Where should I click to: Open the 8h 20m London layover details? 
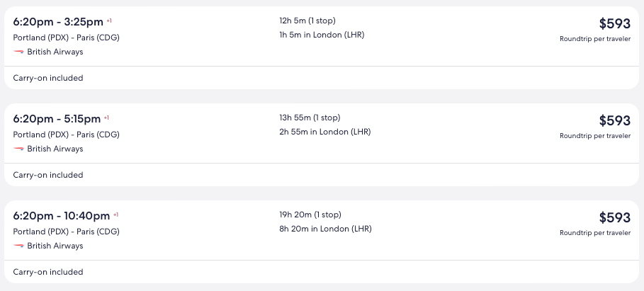(x=325, y=229)
